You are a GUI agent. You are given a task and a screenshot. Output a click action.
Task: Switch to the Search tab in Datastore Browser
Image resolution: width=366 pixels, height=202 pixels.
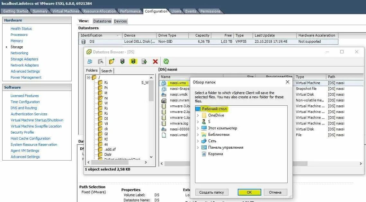(107, 71)
